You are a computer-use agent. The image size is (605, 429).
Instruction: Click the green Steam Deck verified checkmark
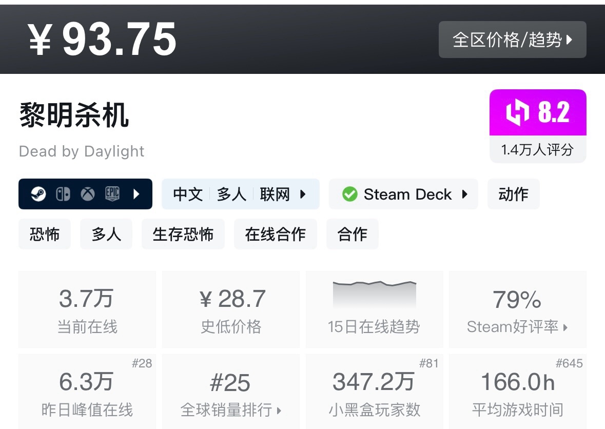(350, 194)
